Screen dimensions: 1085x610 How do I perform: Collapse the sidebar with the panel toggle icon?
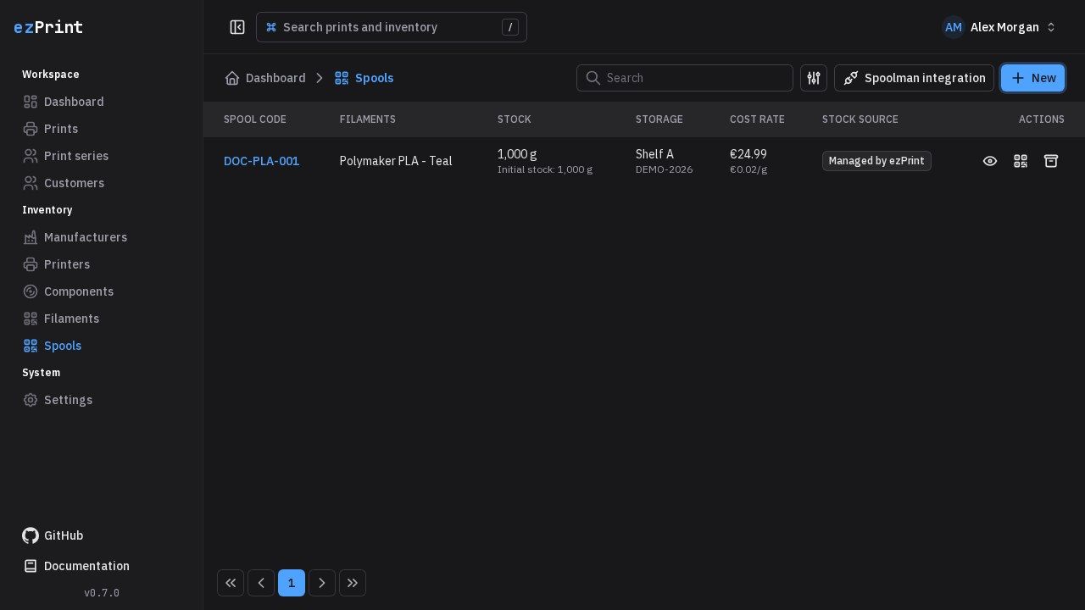[x=237, y=27]
